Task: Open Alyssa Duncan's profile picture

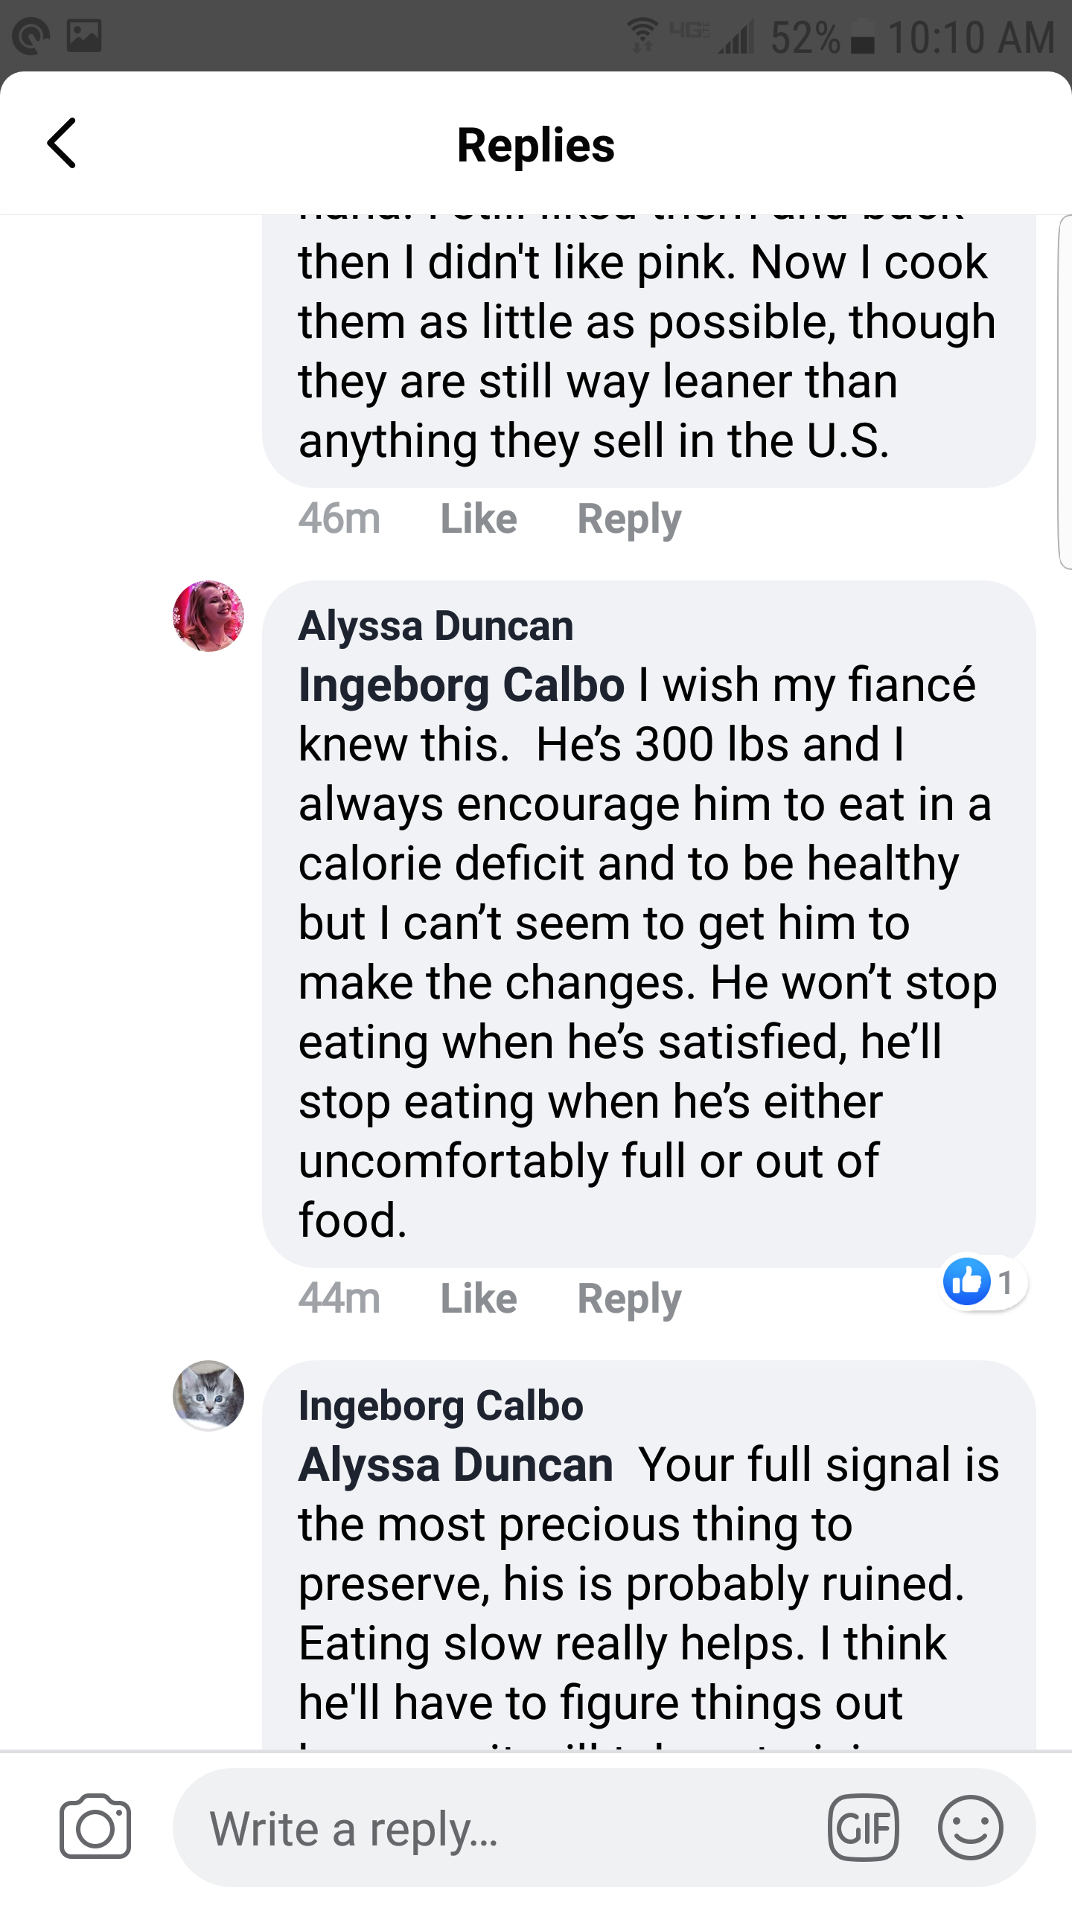Action: [x=208, y=616]
